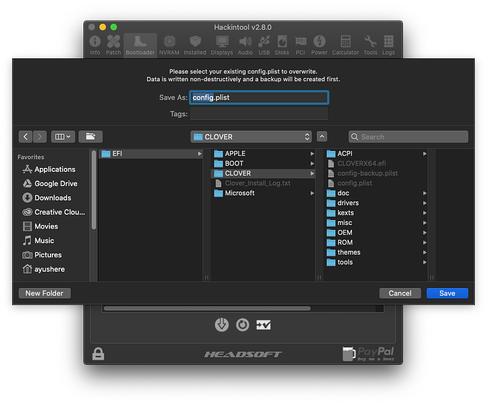Open the NVRAM toolbar section

tap(169, 46)
